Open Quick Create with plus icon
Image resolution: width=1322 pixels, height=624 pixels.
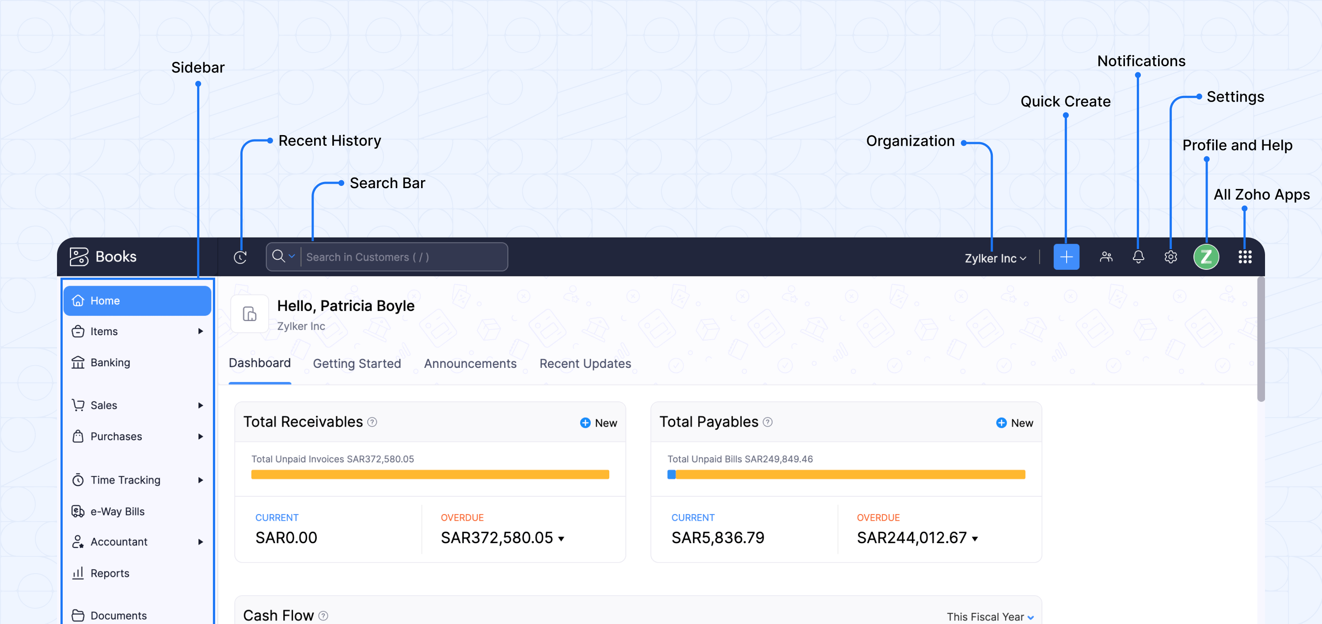point(1067,257)
